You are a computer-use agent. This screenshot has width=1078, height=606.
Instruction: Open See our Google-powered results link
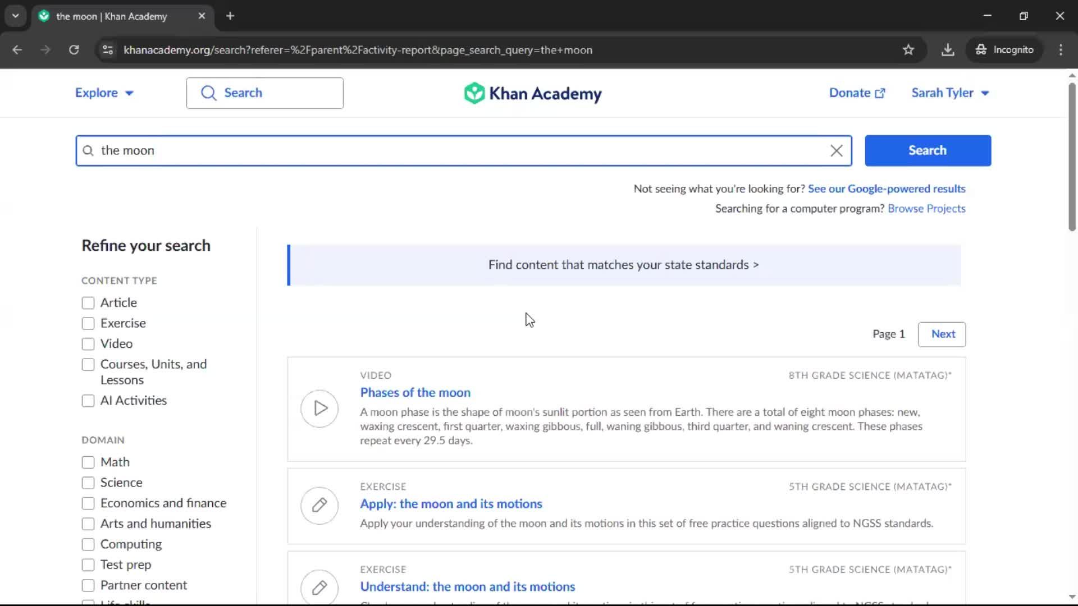(887, 189)
